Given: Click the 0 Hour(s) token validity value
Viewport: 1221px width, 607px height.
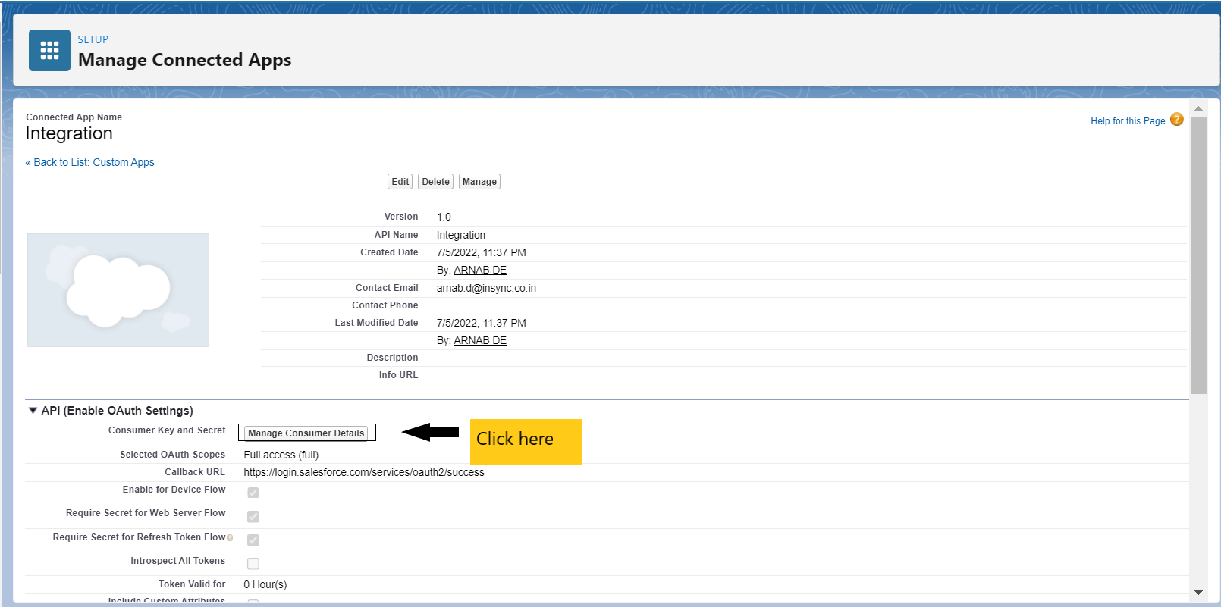Looking at the screenshot, I should (x=265, y=584).
